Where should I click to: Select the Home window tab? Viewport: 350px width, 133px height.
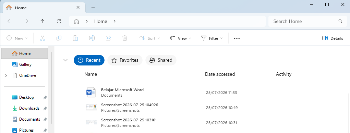coord(44,8)
